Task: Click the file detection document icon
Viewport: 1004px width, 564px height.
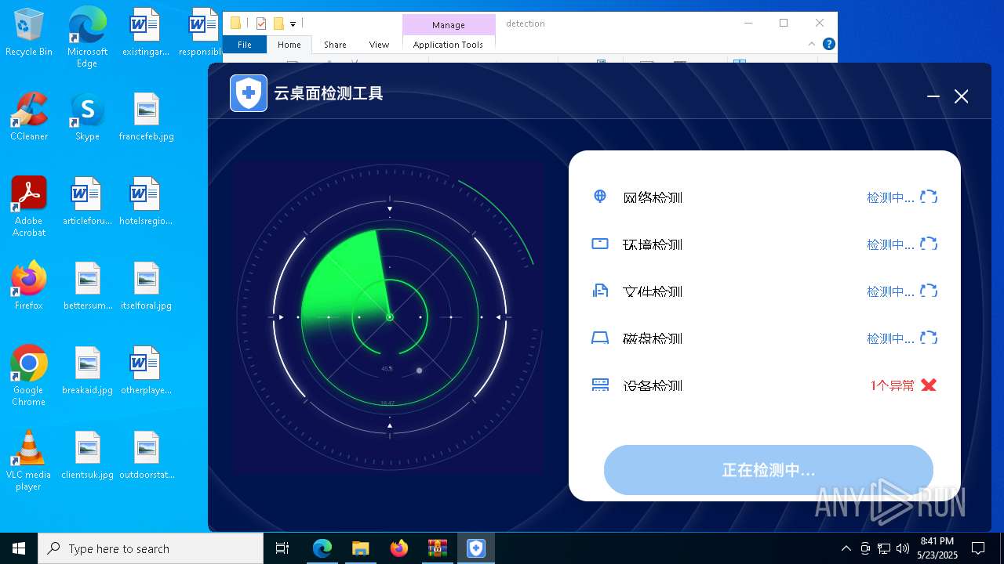Action: 600,291
